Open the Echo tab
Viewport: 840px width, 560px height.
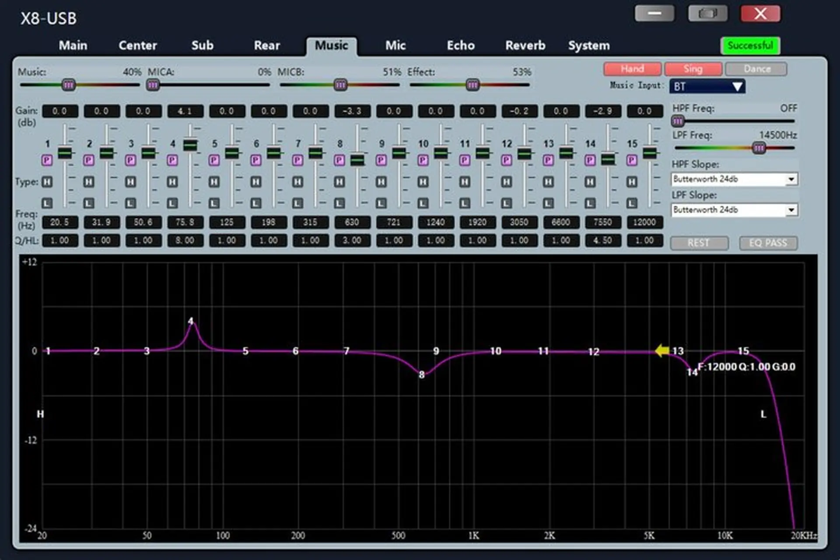(x=460, y=45)
